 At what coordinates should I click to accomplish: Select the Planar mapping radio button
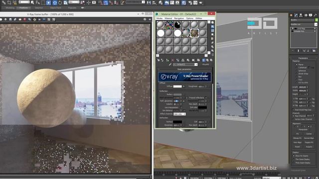pyautogui.click(x=297, y=65)
